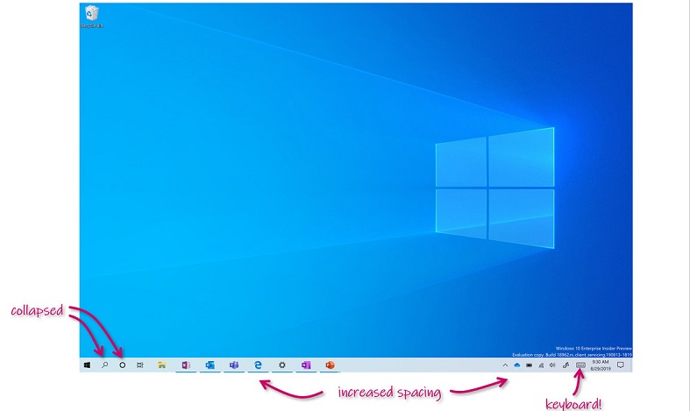Show the touch keyboard from the tray

[580, 365]
